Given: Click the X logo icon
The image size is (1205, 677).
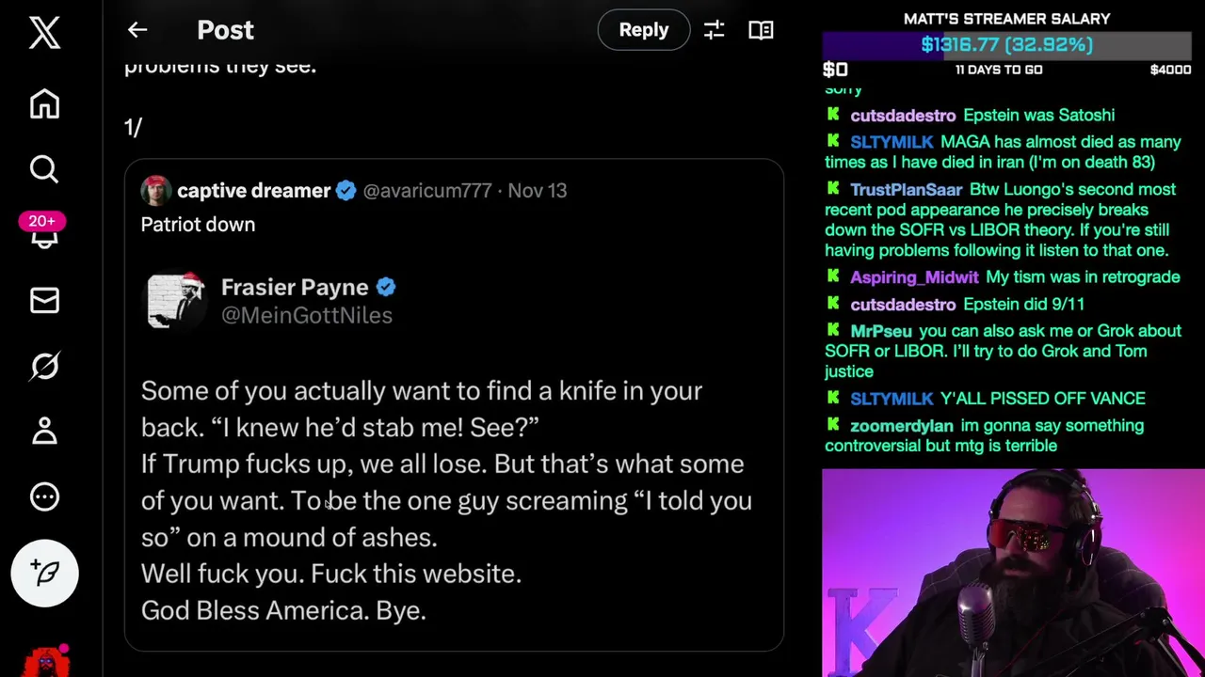Looking at the screenshot, I should pos(44,33).
